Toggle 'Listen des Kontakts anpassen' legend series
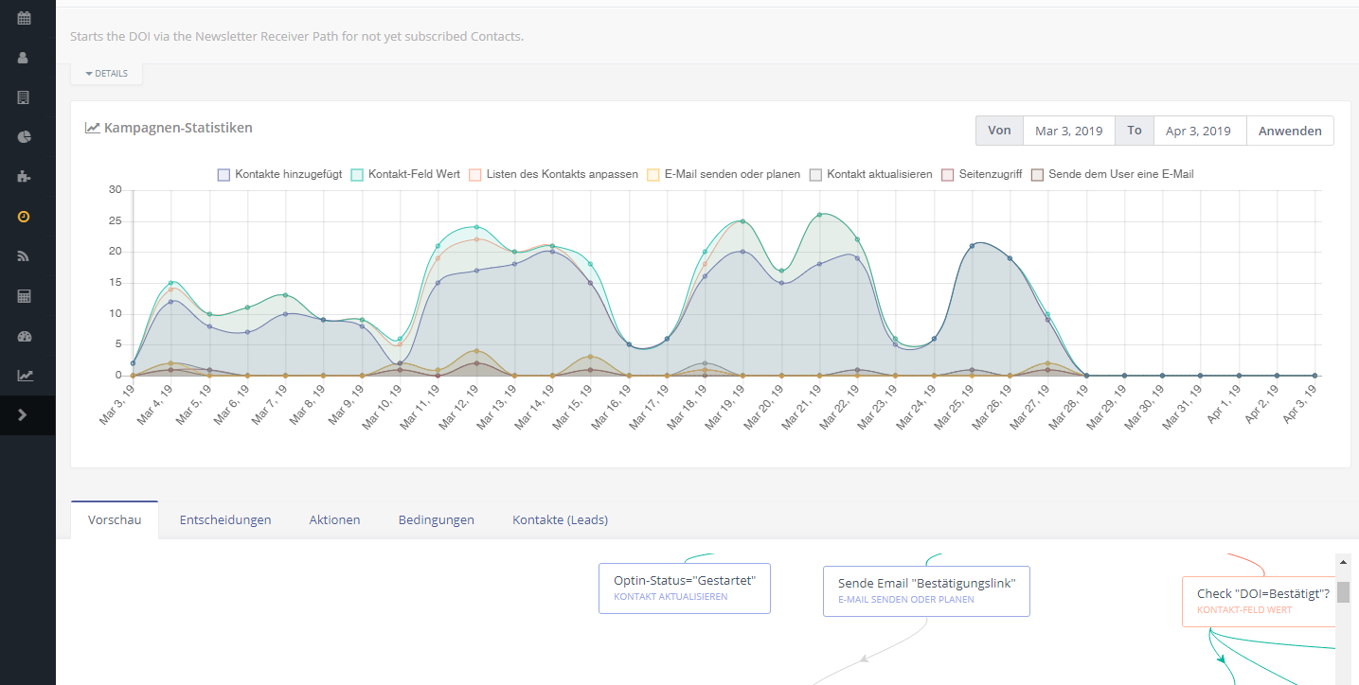The width and height of the screenshot is (1359, 685). [x=554, y=174]
